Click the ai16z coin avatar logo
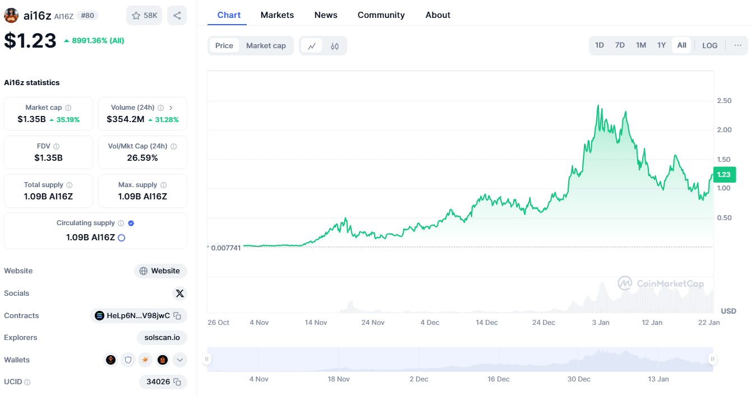The width and height of the screenshot is (751, 396). click(x=11, y=16)
